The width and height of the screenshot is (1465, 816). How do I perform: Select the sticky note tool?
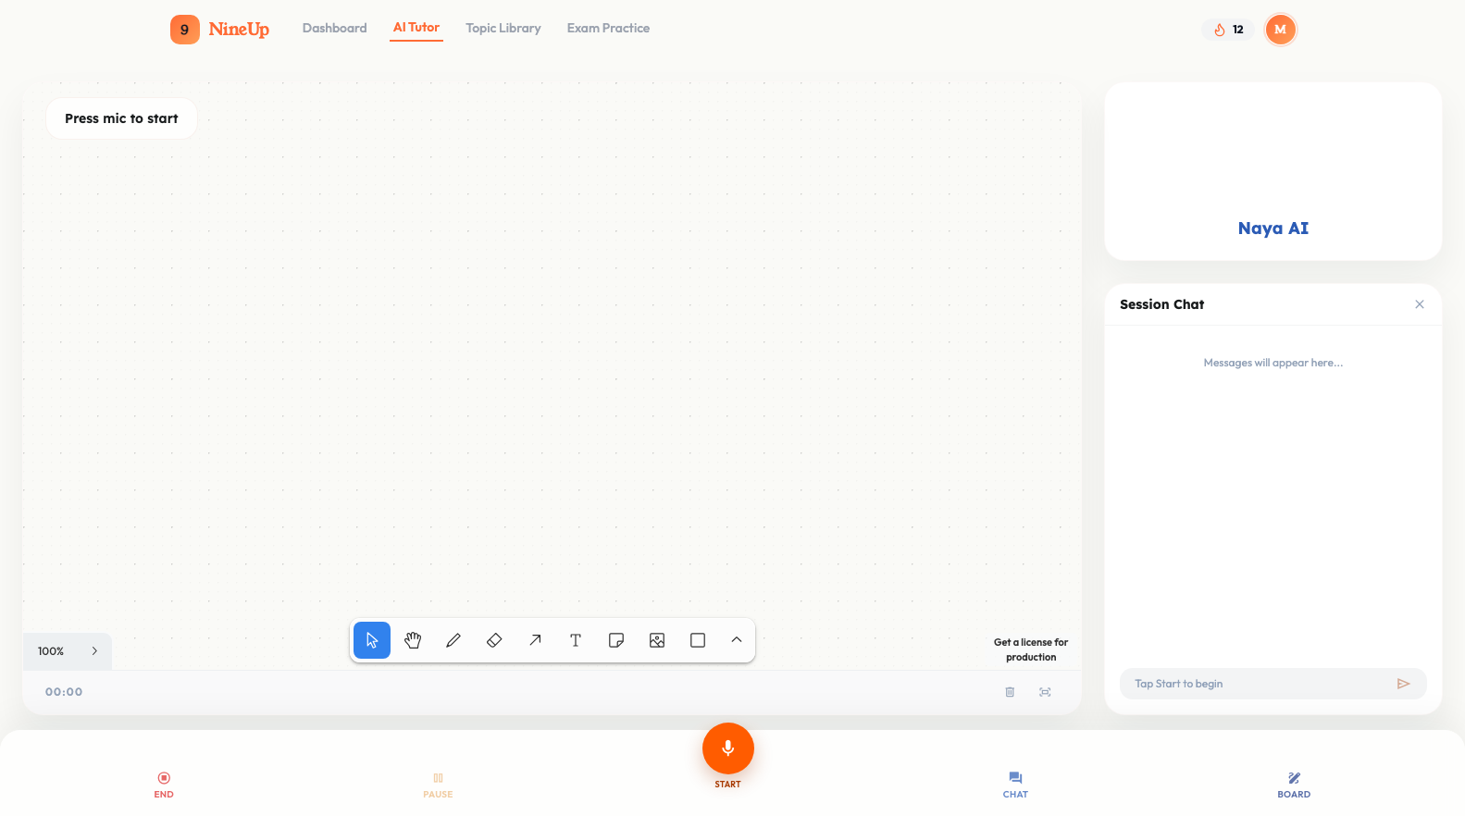(616, 640)
